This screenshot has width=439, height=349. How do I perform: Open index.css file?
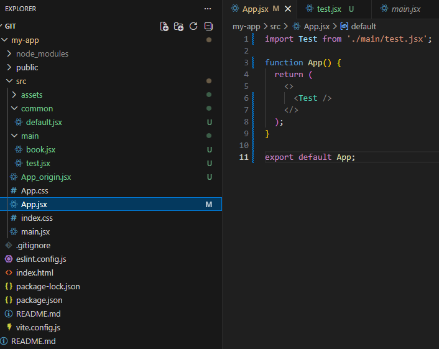[37, 218]
